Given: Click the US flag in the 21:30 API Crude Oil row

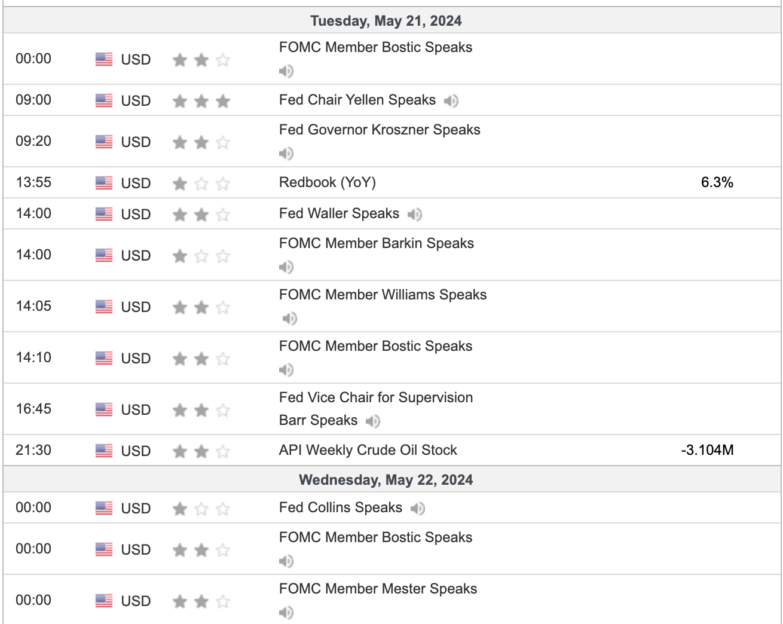Looking at the screenshot, I should point(104,451).
